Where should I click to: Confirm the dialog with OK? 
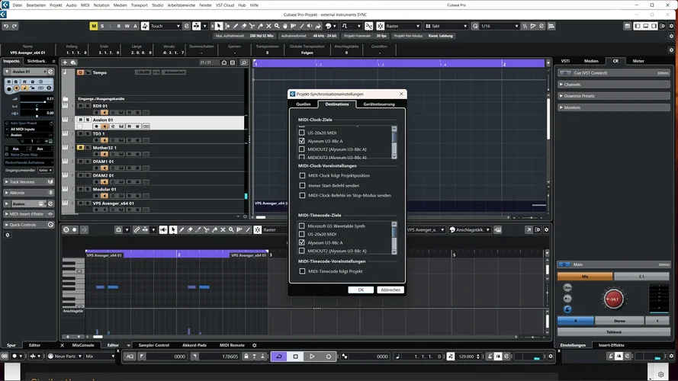click(x=361, y=290)
